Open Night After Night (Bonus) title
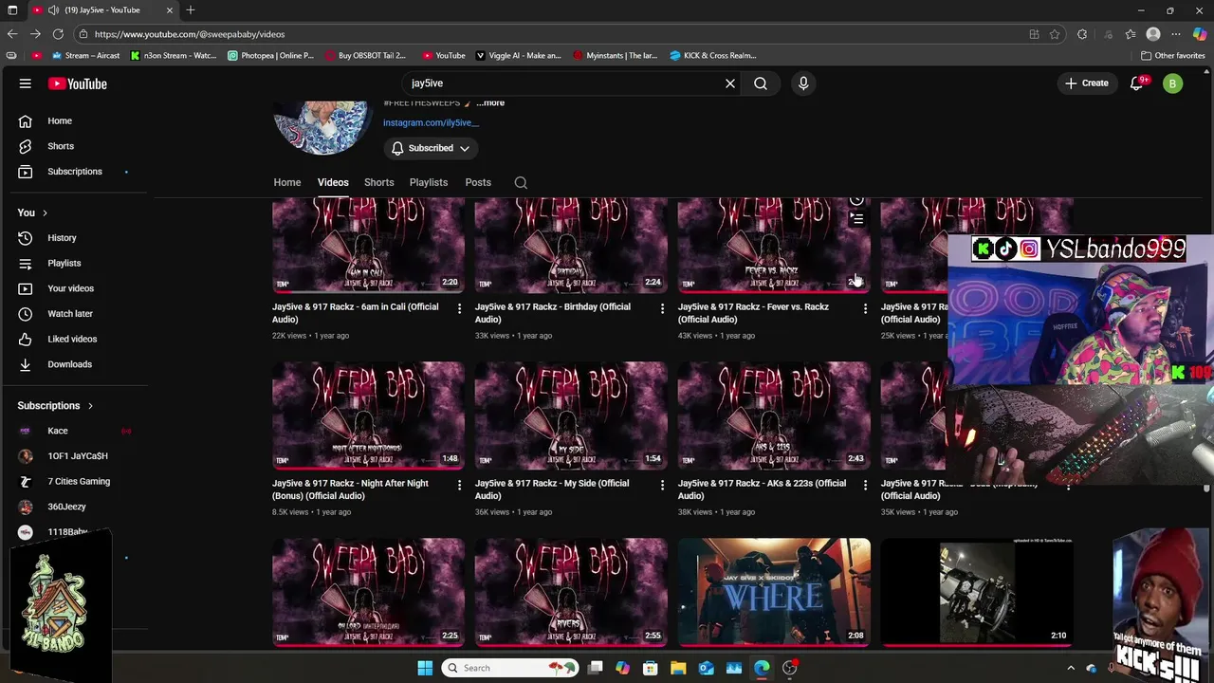Screen dimensions: 1214x683 350,489
